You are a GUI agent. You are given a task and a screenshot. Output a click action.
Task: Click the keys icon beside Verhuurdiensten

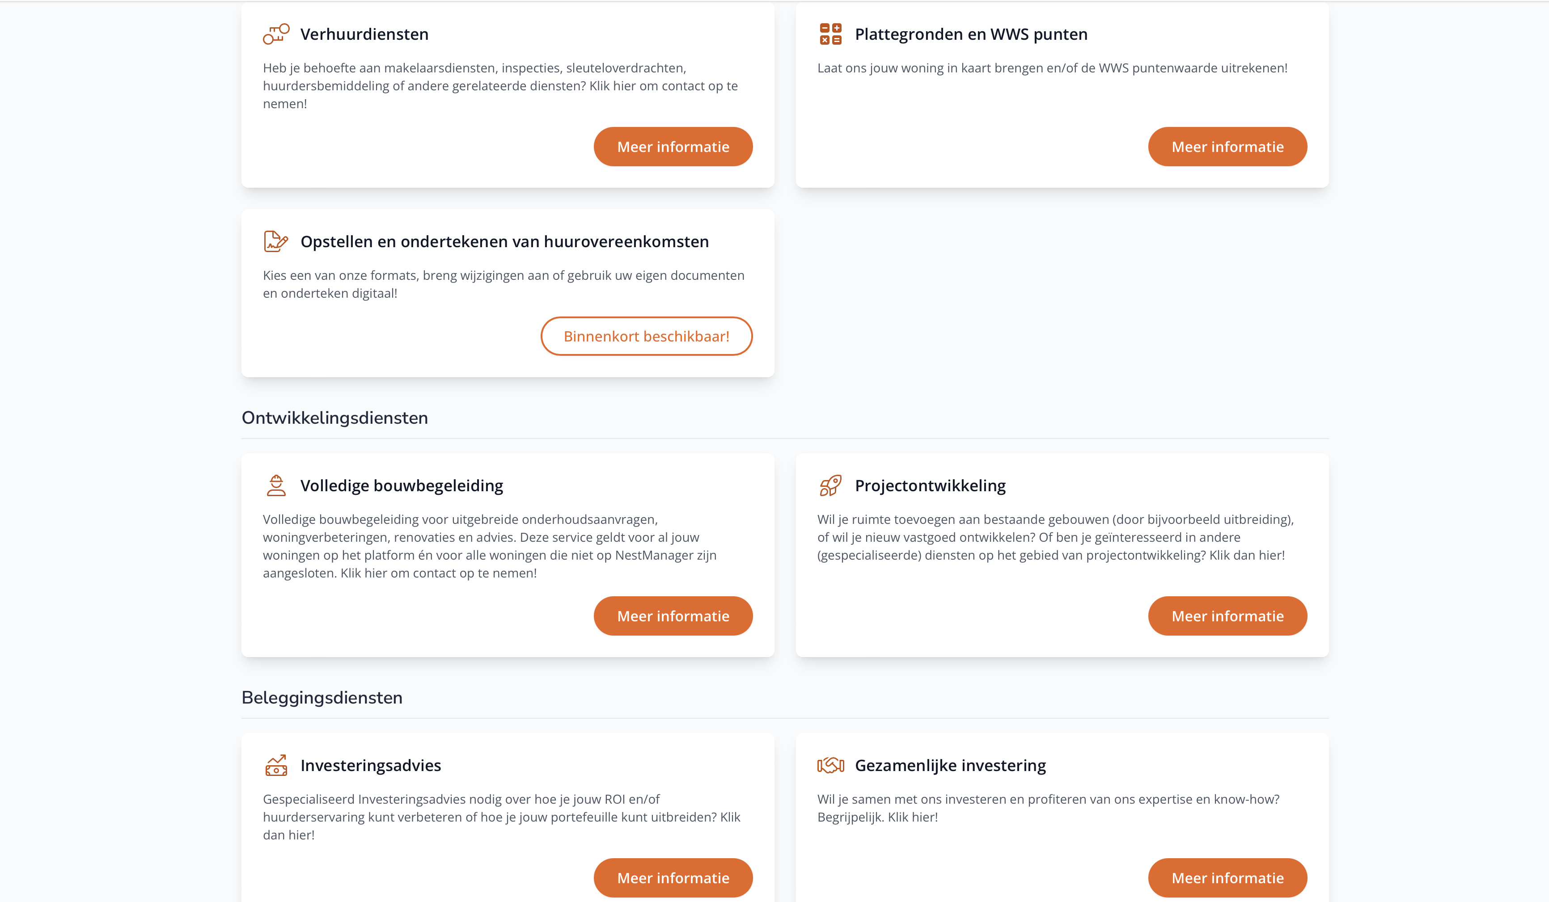pyautogui.click(x=276, y=34)
